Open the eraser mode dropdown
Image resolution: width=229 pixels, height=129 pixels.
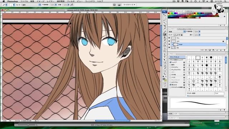point(31,5)
